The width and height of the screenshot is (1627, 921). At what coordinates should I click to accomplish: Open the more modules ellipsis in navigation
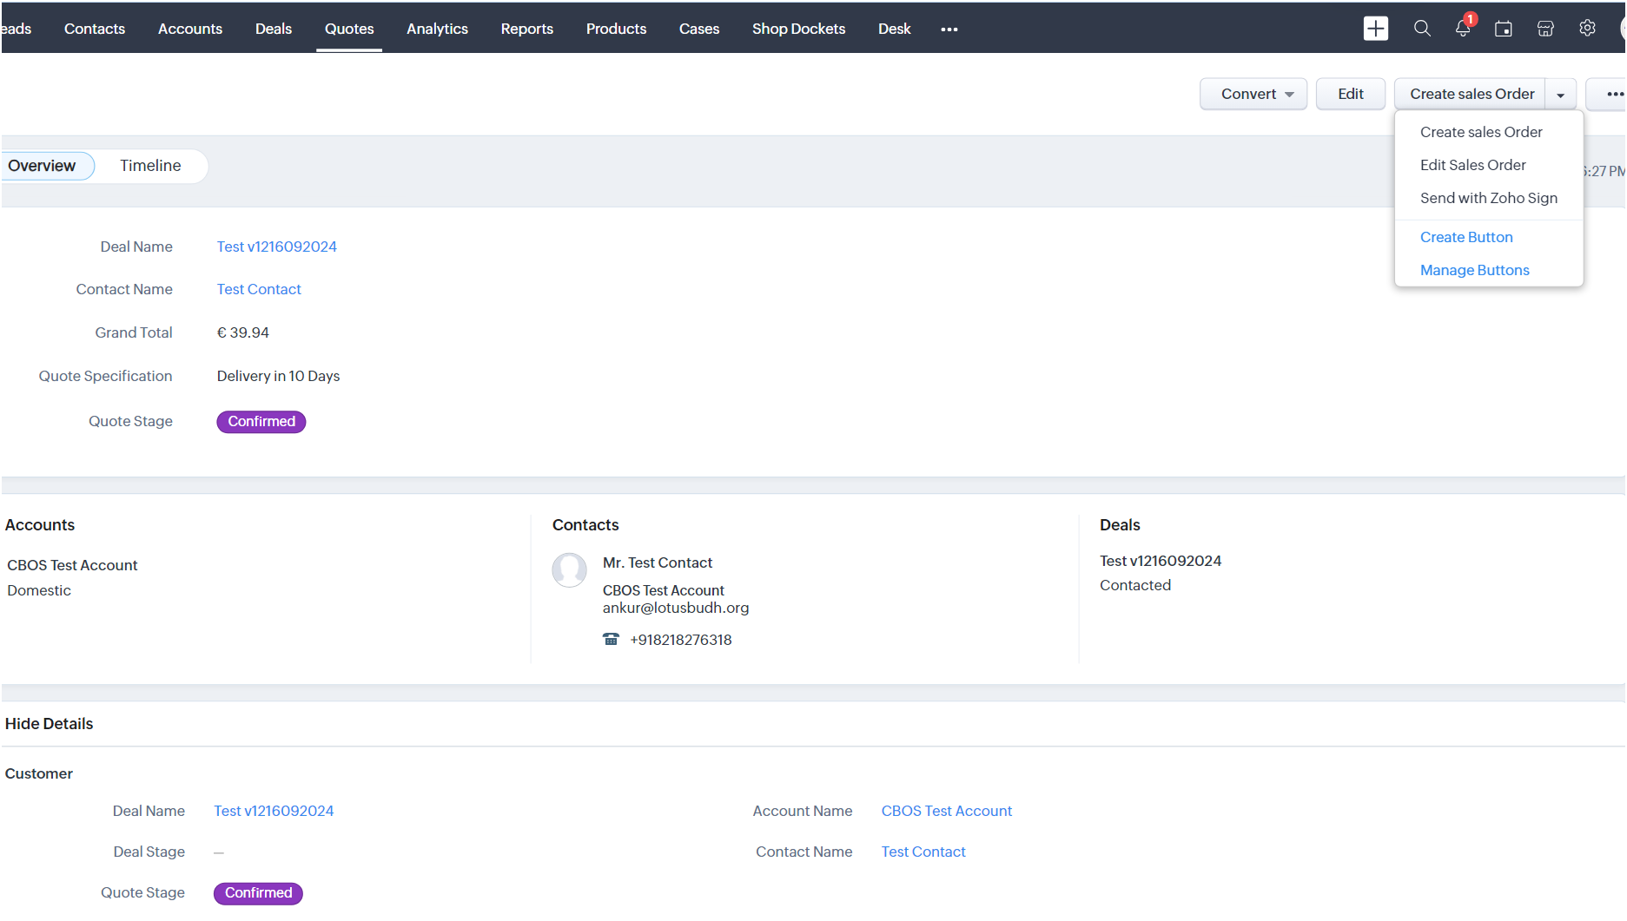pos(949,30)
